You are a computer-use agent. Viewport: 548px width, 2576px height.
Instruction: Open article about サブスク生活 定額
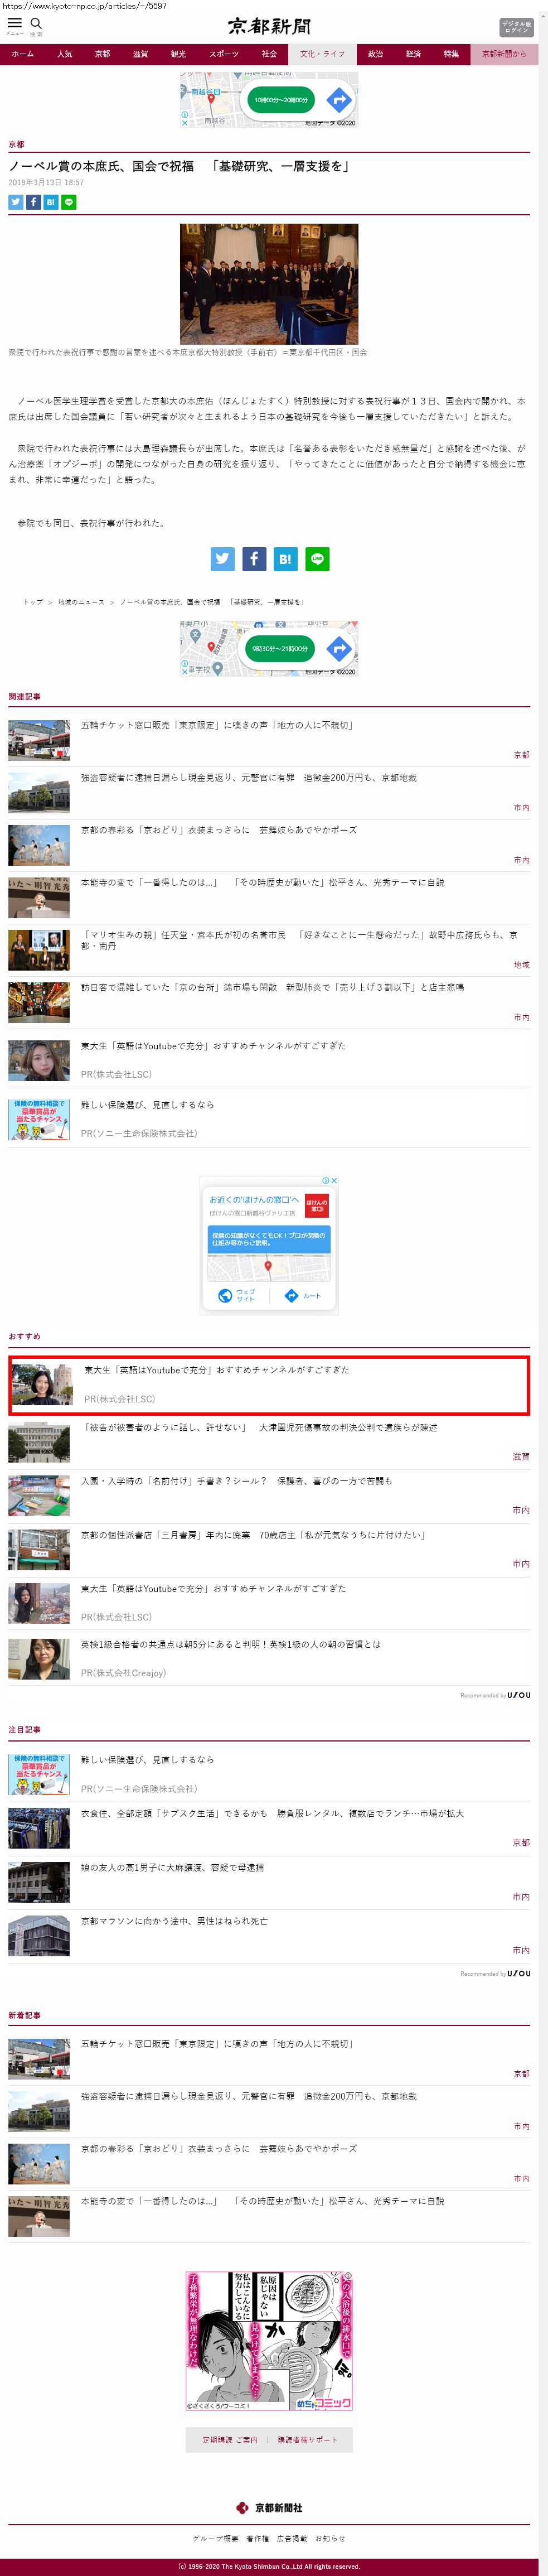pos(269,1828)
